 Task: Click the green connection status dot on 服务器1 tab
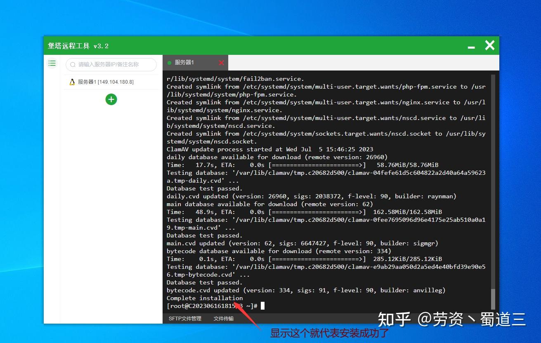[169, 63]
